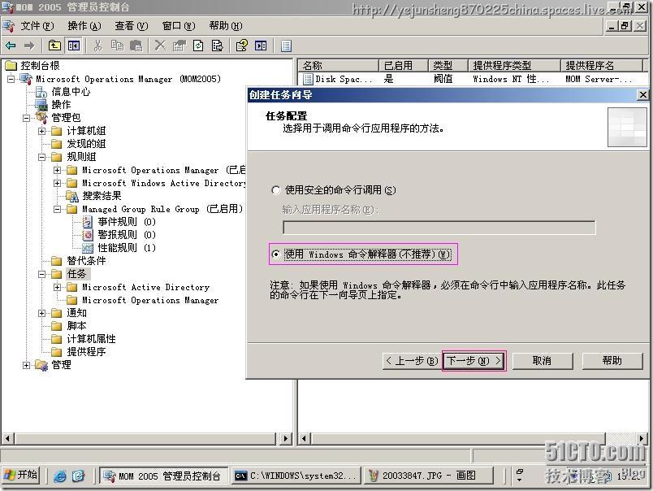Collapse Microsoft Operations Manager (MOM2005) node
Image resolution: width=653 pixels, height=491 pixels.
[x=11, y=79]
